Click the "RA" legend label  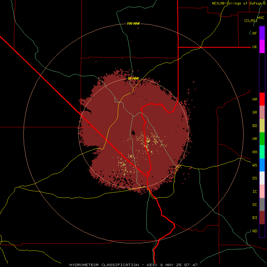coord(255,152)
